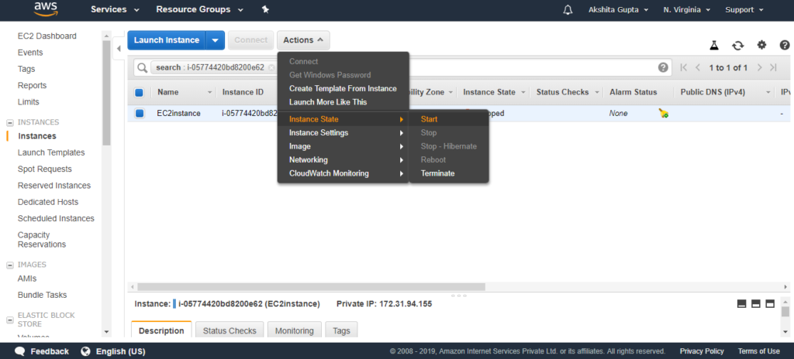
Task: Maximize the details pane icon
Action: 770,304
